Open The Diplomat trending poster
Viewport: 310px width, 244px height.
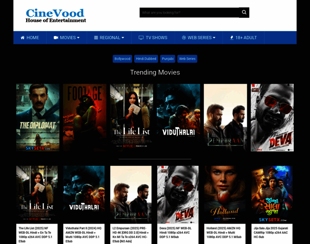[38, 118]
